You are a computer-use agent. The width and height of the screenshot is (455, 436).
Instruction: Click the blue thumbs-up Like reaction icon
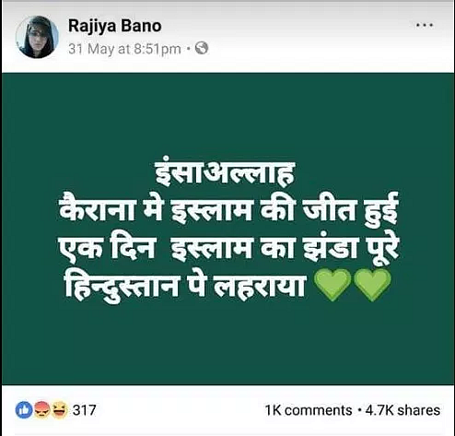pos(24,410)
